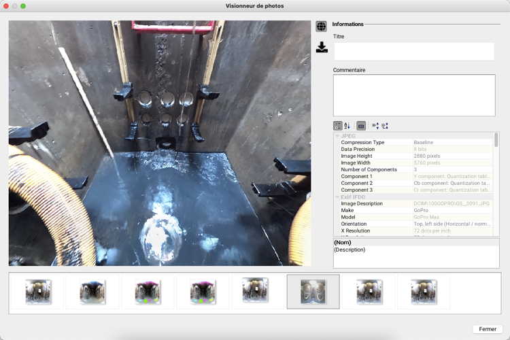
Task: Collapse the Exif IFD0 property group
Action: 337,197
